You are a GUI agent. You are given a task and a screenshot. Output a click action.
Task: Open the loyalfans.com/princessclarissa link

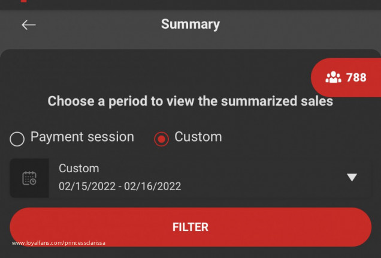pos(59,243)
